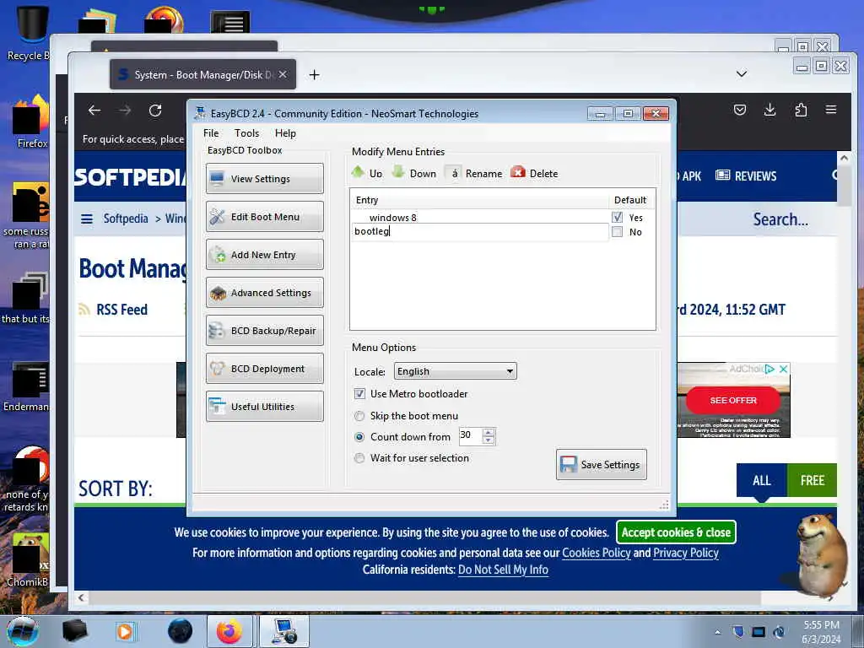Click the Rename entry icon

point(453,173)
